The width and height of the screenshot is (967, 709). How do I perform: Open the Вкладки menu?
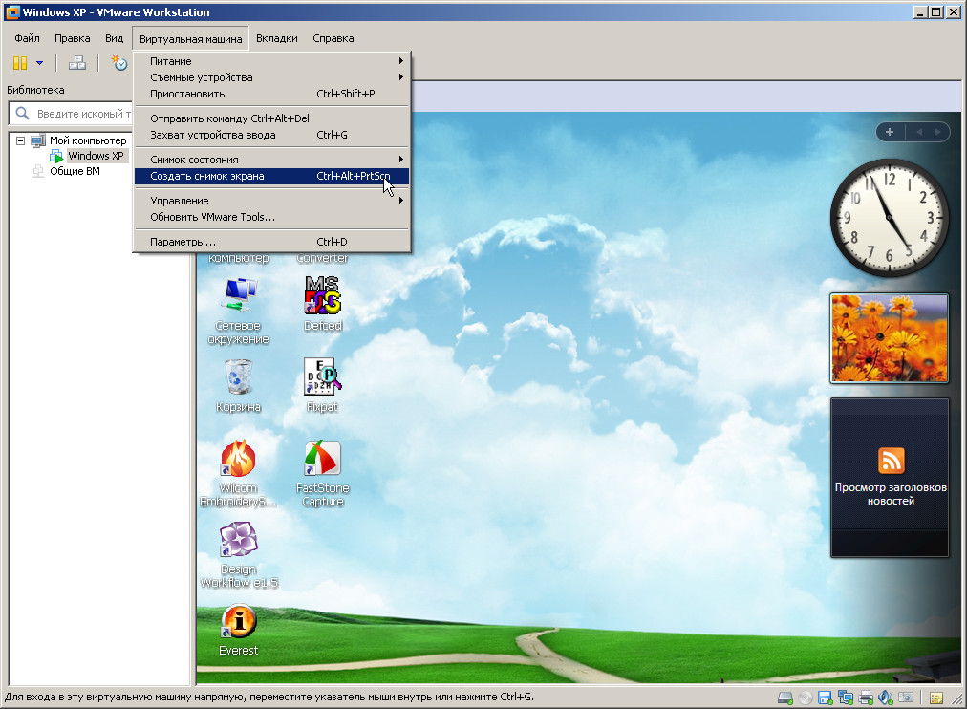pyautogui.click(x=277, y=38)
